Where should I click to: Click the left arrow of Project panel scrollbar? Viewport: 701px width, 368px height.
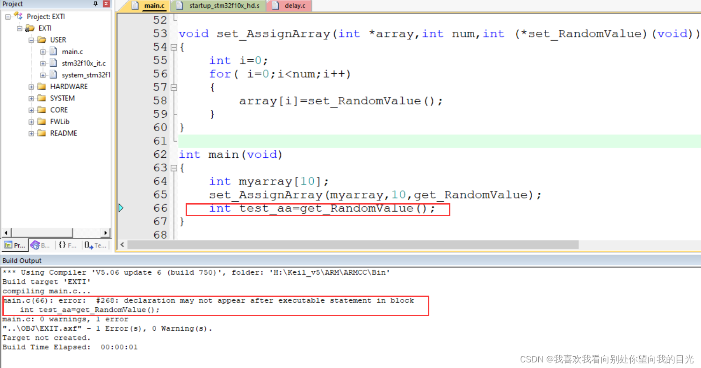[x=6, y=233]
